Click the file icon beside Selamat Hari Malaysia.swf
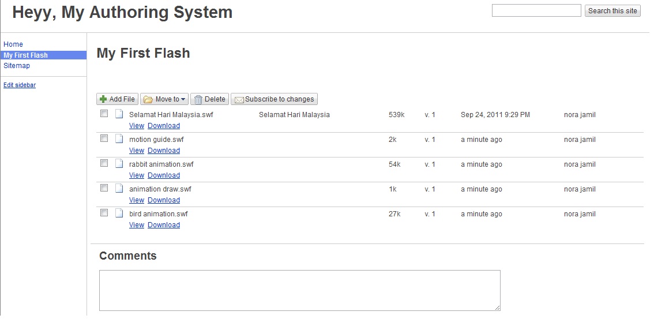669x330 pixels. click(x=119, y=114)
